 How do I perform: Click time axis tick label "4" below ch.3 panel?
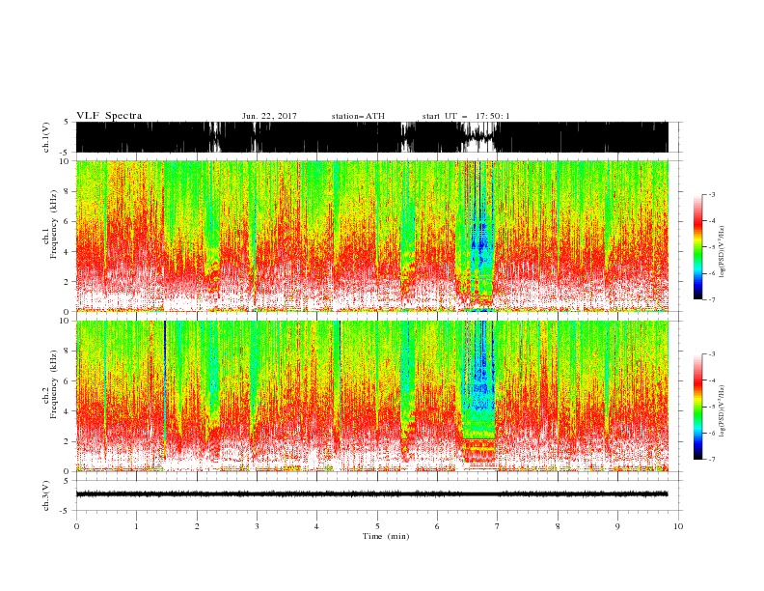point(317,526)
